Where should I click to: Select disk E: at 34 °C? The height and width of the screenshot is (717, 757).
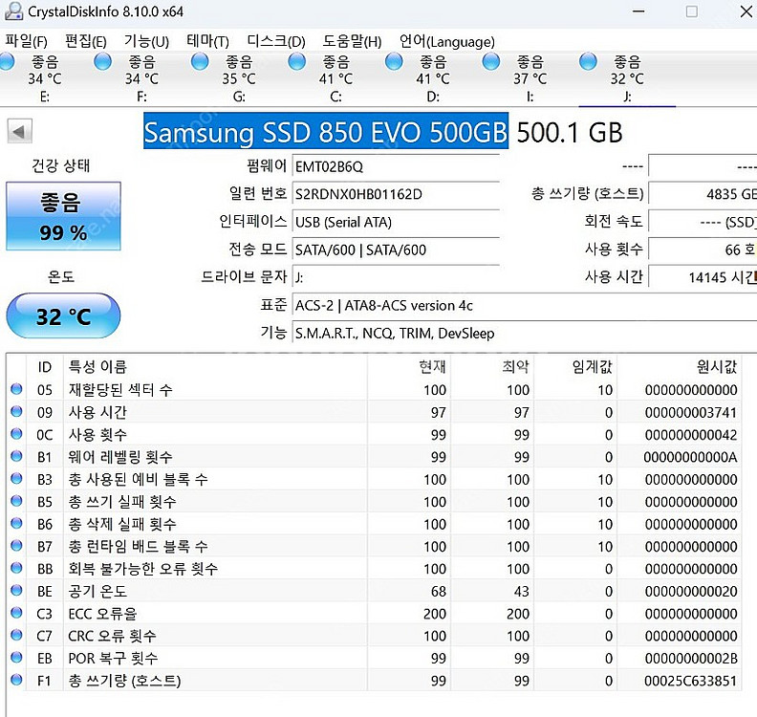[45, 78]
